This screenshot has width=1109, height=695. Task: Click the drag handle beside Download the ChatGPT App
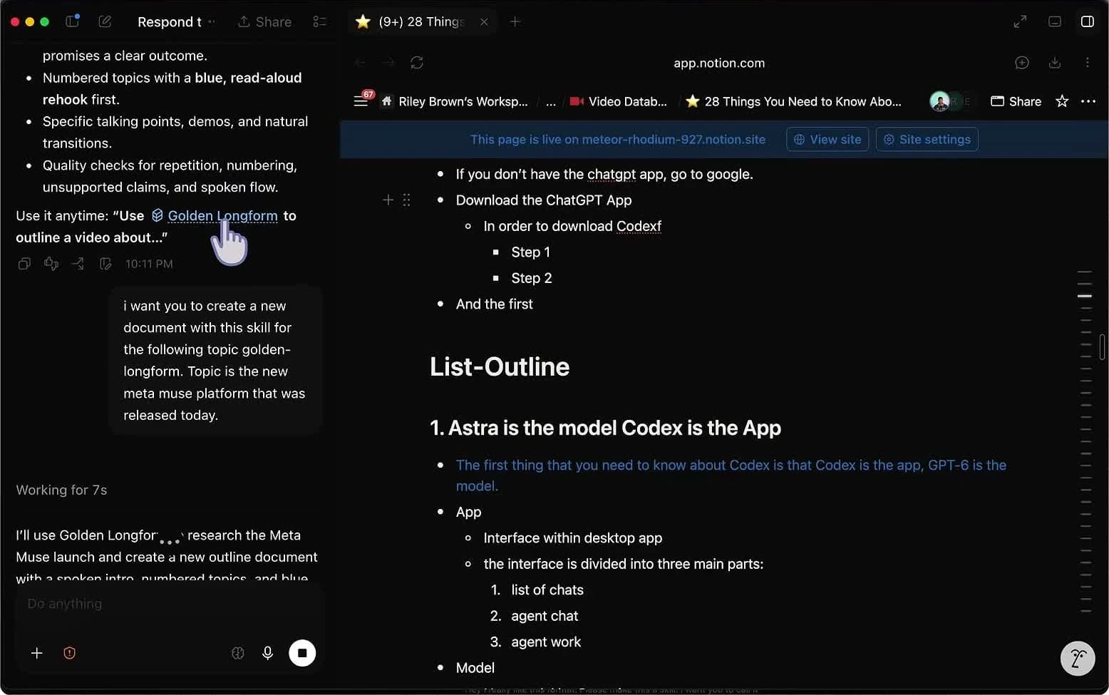[406, 200]
